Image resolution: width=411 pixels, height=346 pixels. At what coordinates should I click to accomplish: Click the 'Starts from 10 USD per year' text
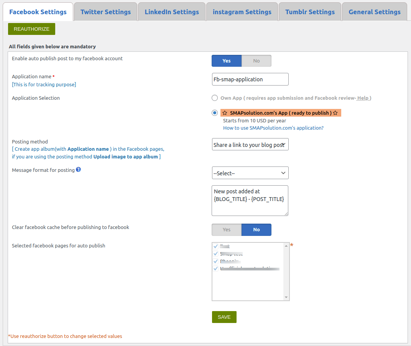[255, 121]
